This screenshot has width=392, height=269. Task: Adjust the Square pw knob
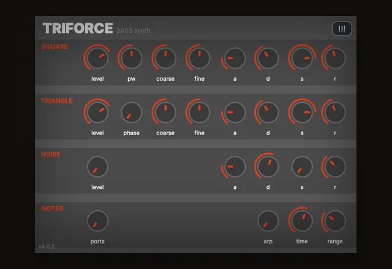click(131, 58)
